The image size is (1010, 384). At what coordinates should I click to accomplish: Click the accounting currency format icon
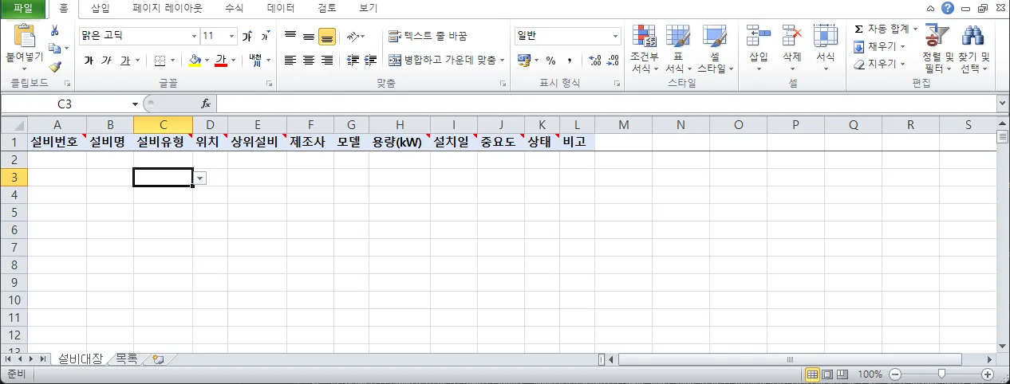coord(523,61)
